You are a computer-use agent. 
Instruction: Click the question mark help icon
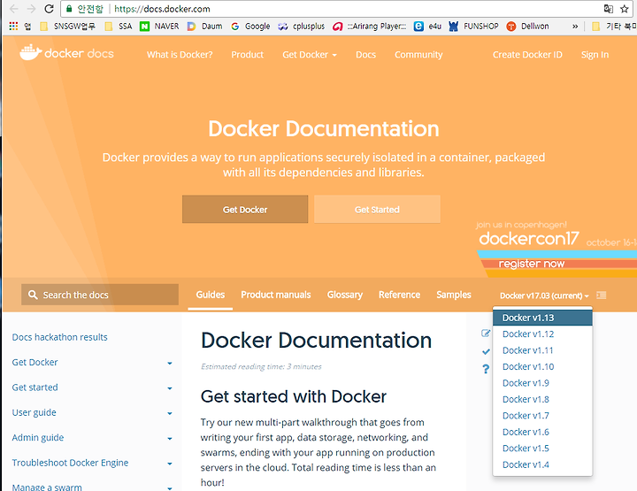486,369
